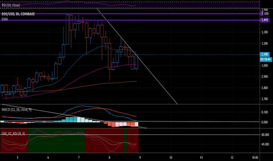The width and height of the screenshot is (273, 161).
Task: Click the MACD 0.100 axis label
Action: click(x=265, y=112)
